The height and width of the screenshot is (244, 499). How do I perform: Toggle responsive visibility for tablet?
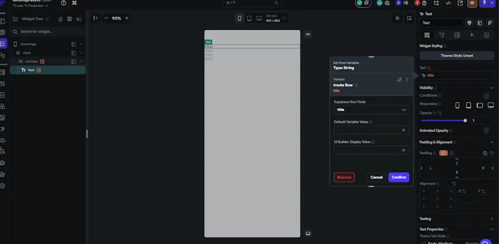[x=469, y=105]
